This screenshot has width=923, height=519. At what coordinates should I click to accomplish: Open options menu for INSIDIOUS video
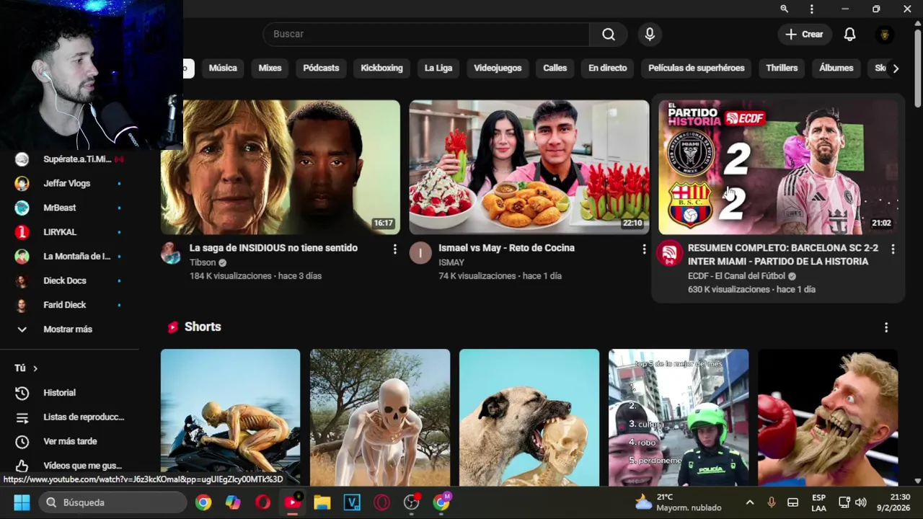(x=394, y=249)
